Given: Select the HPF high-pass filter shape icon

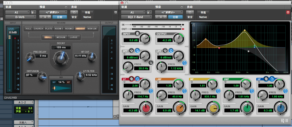Looking at the screenshot, I should (137, 50).
